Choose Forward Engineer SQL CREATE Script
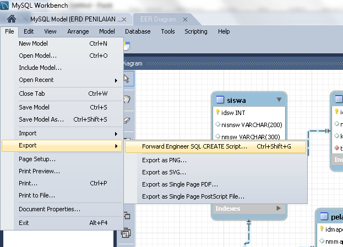This screenshot has width=343, height=247. (x=215, y=146)
